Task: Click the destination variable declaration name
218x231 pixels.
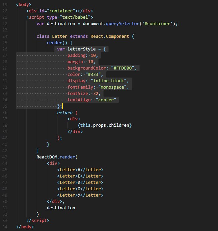Action: tap(61, 24)
